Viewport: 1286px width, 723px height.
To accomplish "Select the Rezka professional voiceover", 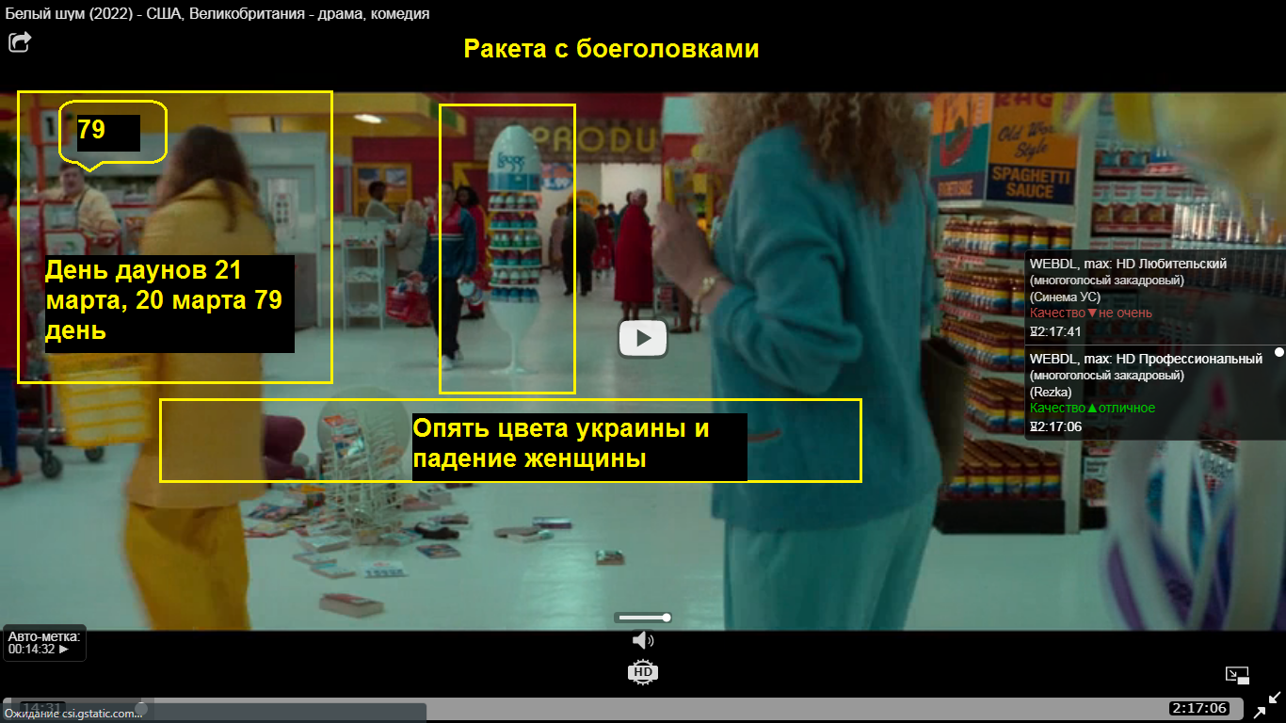I will click(1155, 392).
